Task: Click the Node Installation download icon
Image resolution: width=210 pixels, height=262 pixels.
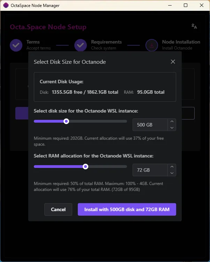Action: coord(152,45)
